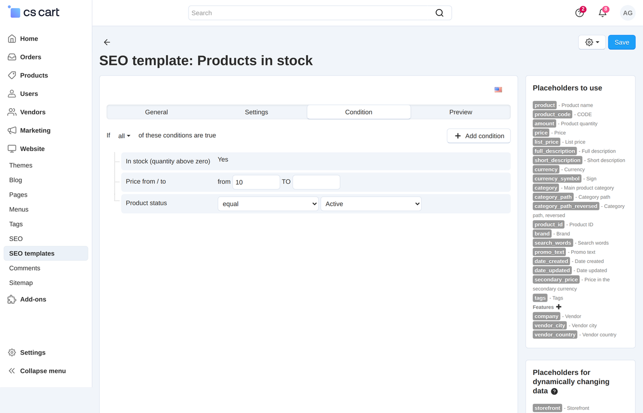The width and height of the screenshot is (643, 413).
Task: Open Blog in the sidebar
Action: point(16,180)
